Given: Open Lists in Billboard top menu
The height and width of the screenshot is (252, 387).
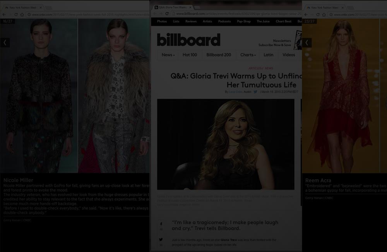Looking at the screenshot, I should (176, 21).
